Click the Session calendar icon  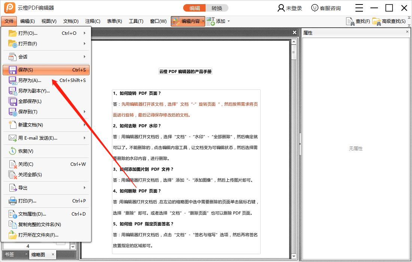pos(12,57)
